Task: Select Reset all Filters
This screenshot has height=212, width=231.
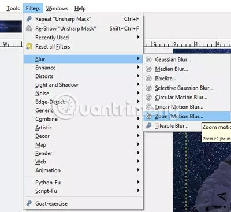Action: (x=83, y=46)
